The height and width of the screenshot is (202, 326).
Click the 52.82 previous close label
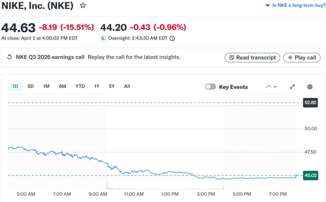pyautogui.click(x=310, y=103)
